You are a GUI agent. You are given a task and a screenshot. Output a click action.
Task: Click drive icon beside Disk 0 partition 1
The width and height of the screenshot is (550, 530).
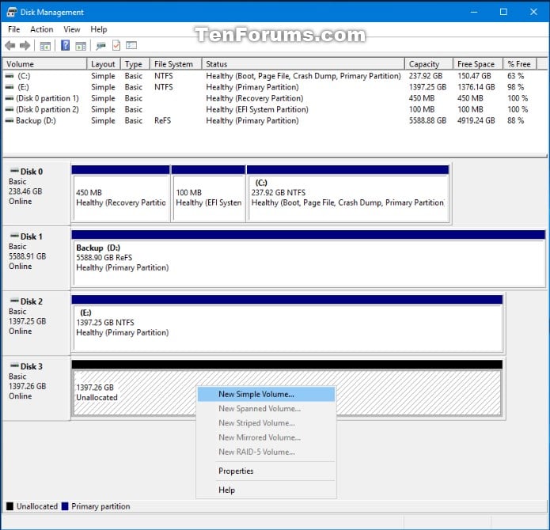(x=9, y=98)
